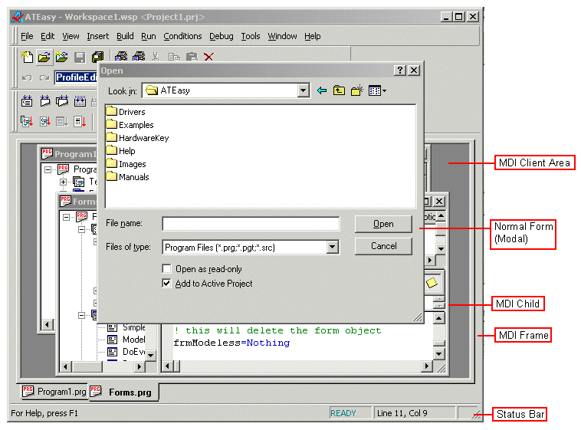This screenshot has width=581, height=430.
Task: Click the ProfileEdi combo box in toolbar
Action: pyautogui.click(x=76, y=77)
